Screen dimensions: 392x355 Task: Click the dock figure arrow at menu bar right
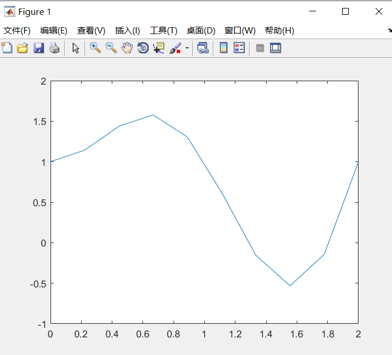click(x=390, y=31)
